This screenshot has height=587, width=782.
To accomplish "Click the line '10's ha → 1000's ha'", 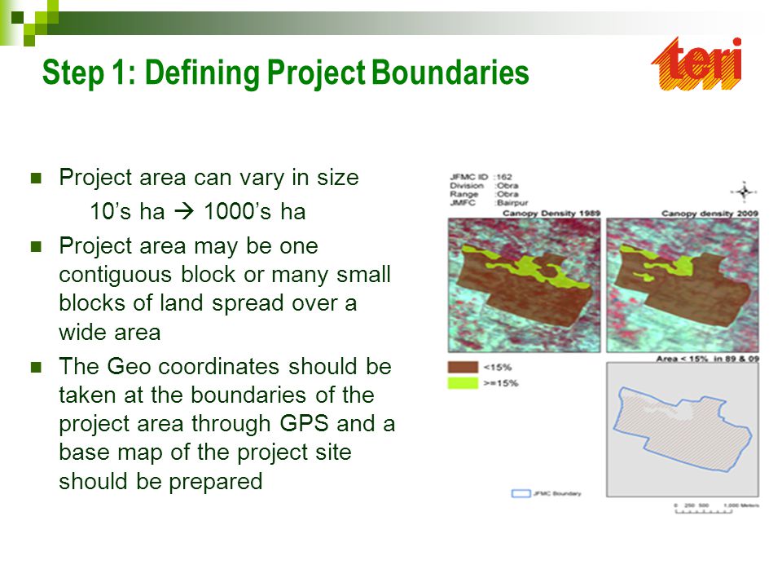I will pos(198,211).
